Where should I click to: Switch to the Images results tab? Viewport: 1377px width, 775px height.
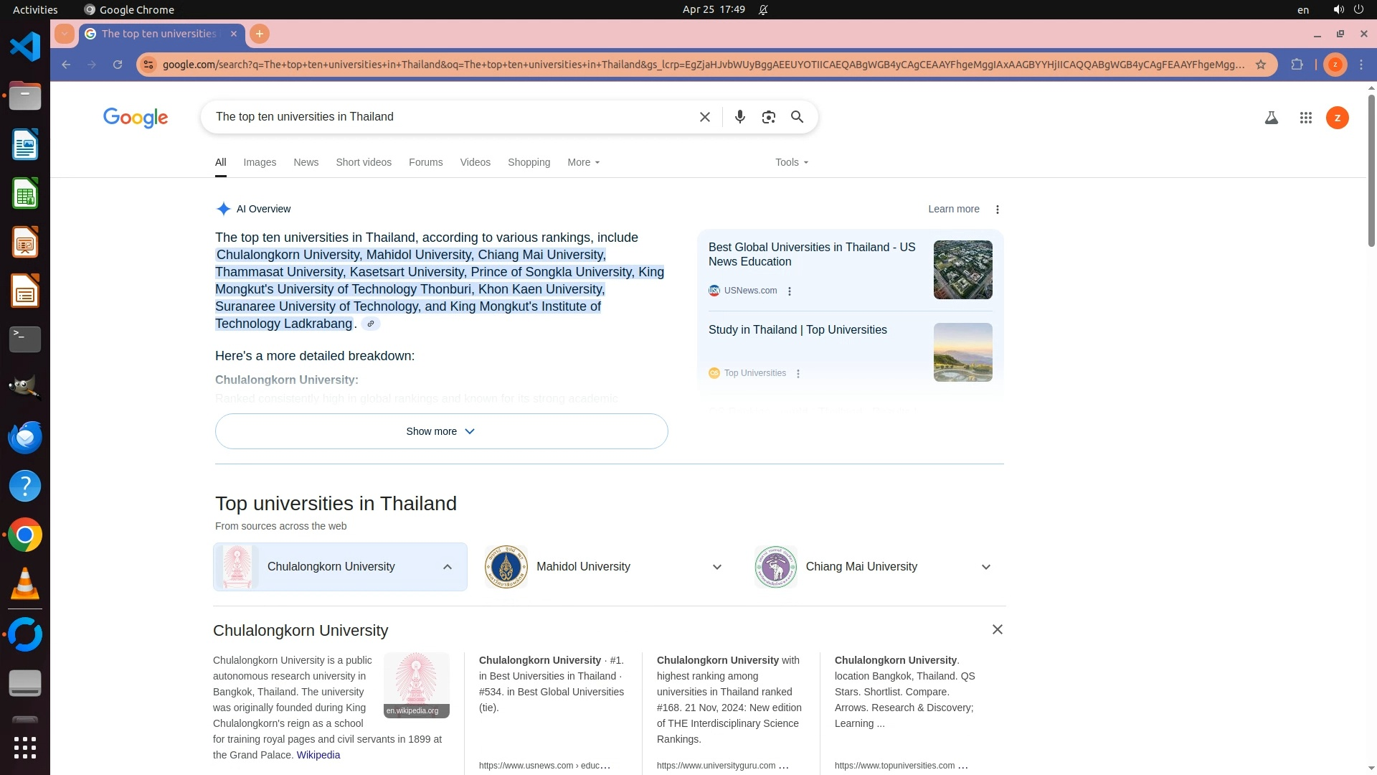pos(260,162)
